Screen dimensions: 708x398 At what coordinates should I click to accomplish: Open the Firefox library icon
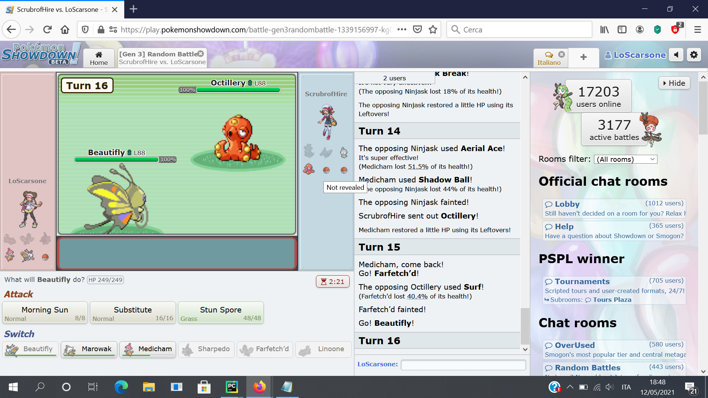[x=604, y=29]
